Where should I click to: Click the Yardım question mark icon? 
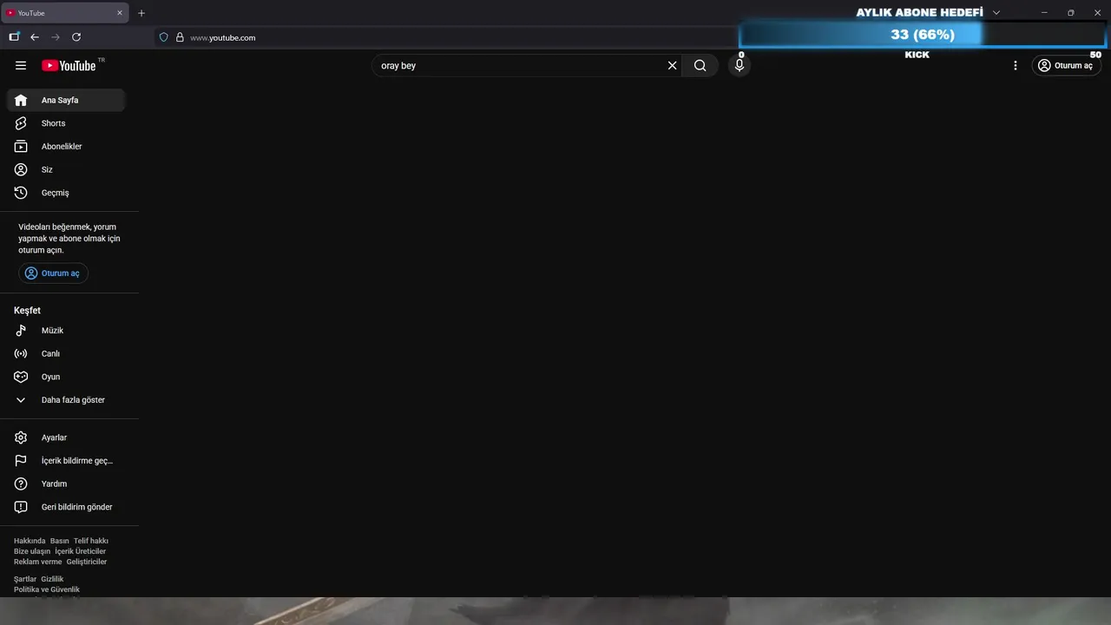point(21,484)
